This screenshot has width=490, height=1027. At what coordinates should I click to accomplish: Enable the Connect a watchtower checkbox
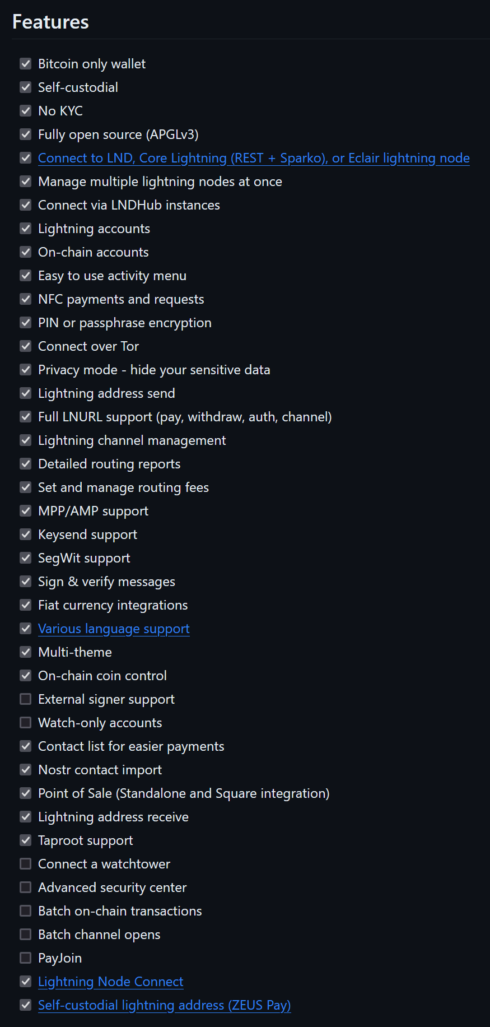click(25, 864)
